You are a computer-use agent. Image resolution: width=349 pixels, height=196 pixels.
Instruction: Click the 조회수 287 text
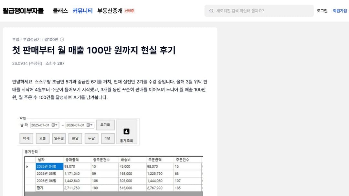pyautogui.click(x=55, y=63)
